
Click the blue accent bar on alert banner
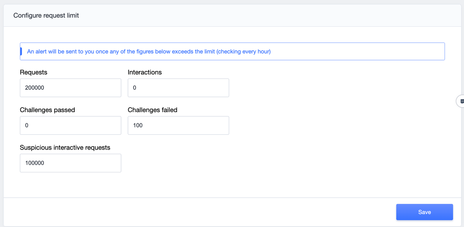21,51
